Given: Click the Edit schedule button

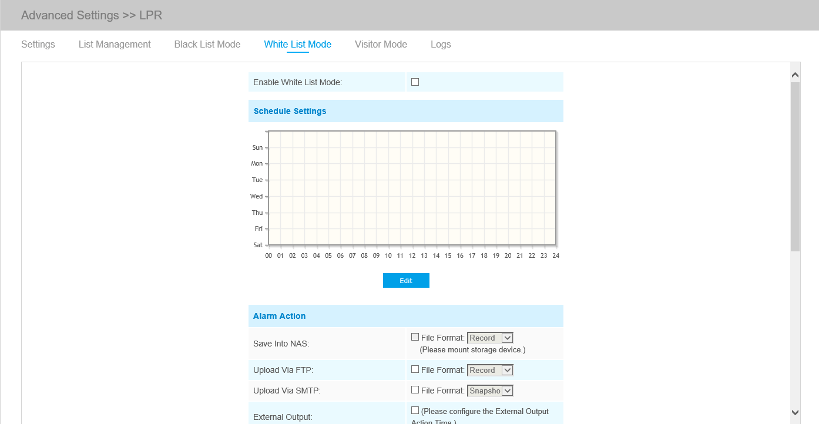Looking at the screenshot, I should click(x=406, y=281).
